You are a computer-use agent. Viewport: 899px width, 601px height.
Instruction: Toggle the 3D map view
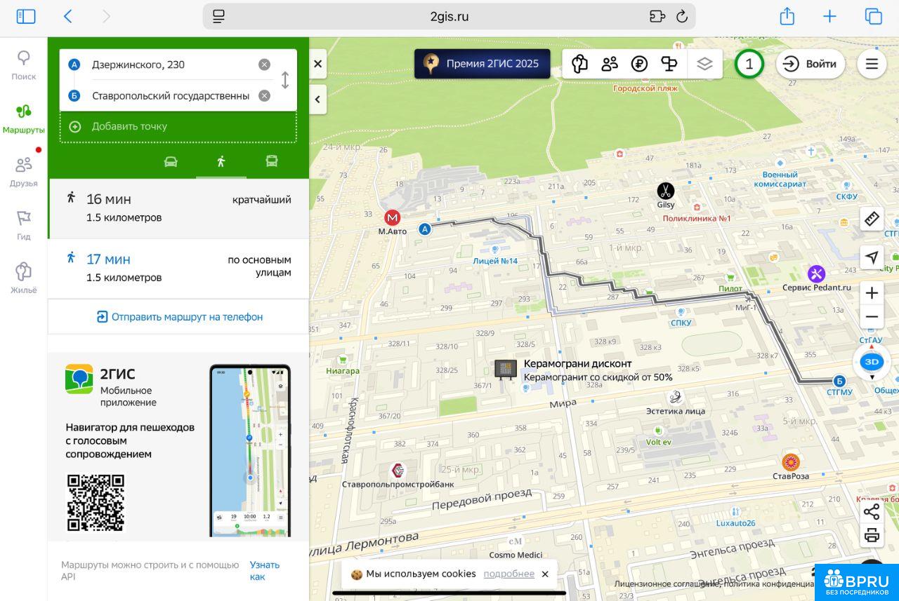(872, 363)
